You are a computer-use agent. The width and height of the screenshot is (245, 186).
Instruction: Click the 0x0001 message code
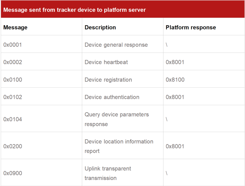pos(13,45)
